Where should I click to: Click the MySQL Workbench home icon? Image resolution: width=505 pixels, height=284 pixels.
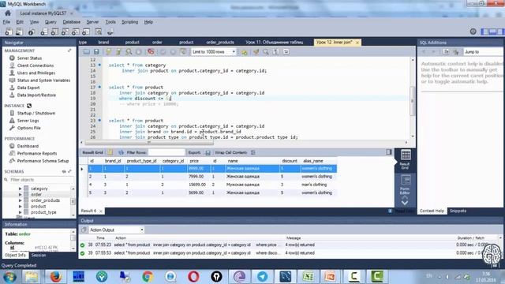(8, 13)
